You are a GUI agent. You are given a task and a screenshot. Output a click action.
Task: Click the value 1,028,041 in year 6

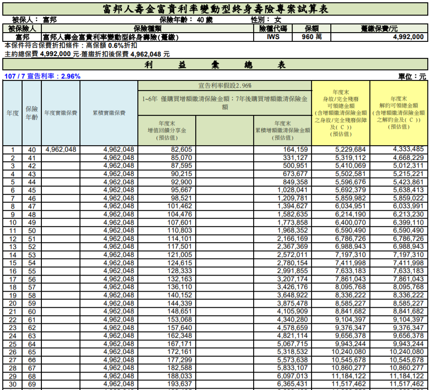(x=292, y=190)
